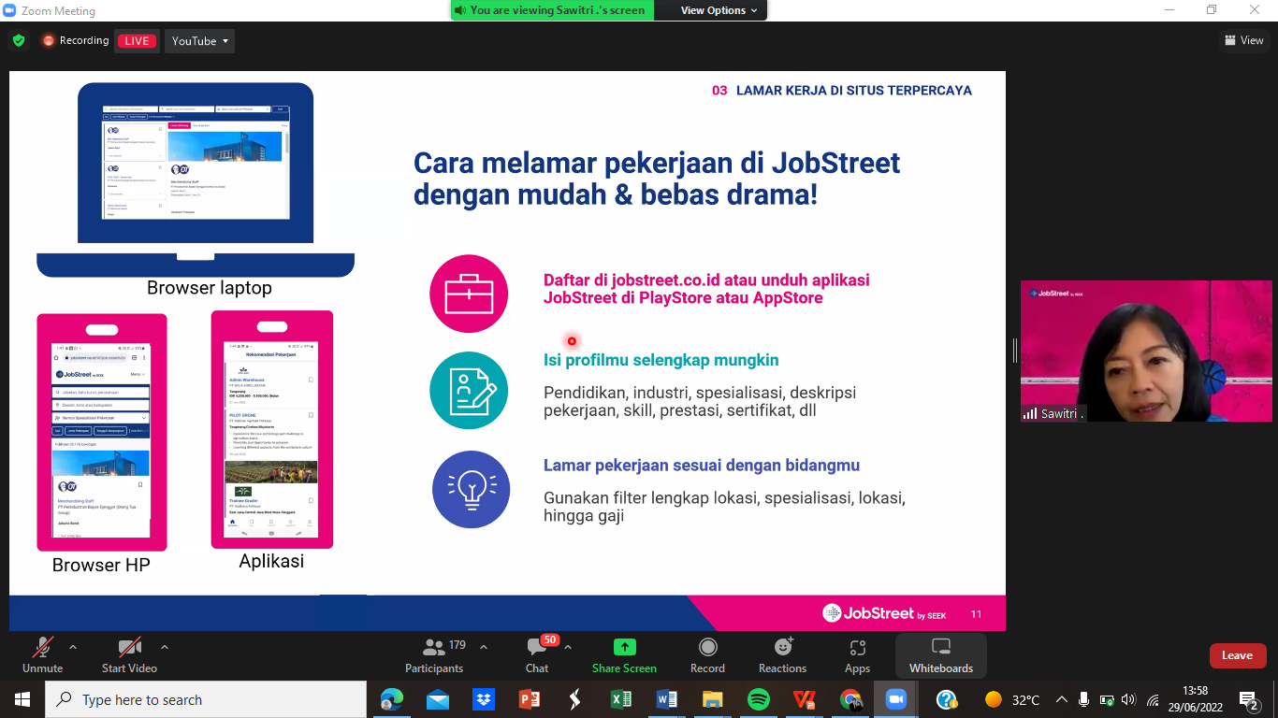Open the Reactions menu
This screenshot has width=1278, height=718.
coord(782,655)
